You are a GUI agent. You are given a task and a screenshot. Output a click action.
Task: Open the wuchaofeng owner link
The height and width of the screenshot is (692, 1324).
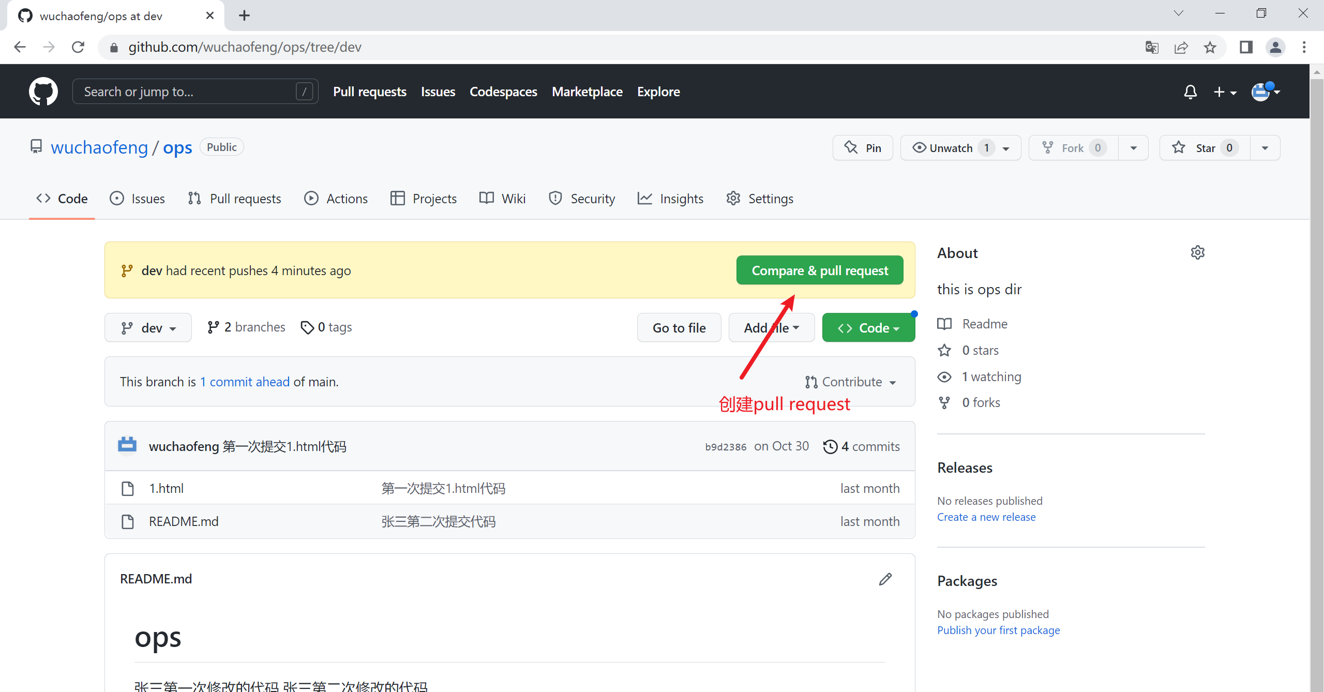point(99,147)
